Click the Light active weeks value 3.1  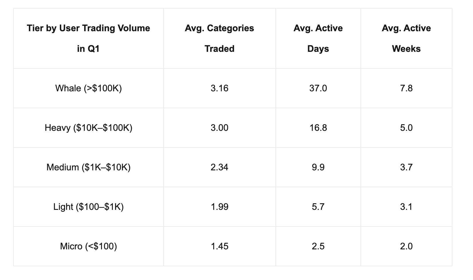tap(406, 207)
